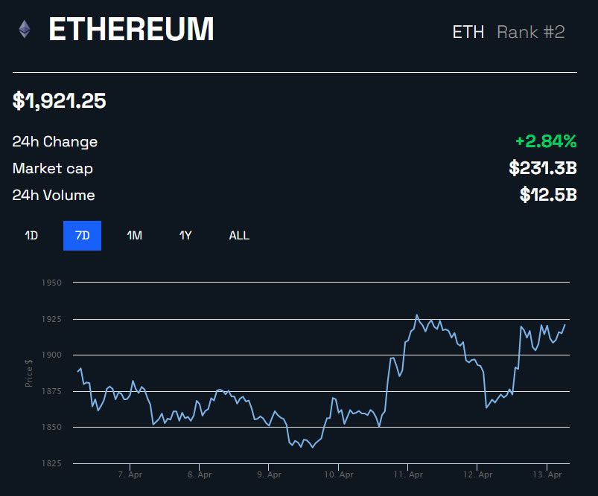Image resolution: width=598 pixels, height=496 pixels.
Task: Click the chart peak near 11. Apr
Action: (x=417, y=315)
